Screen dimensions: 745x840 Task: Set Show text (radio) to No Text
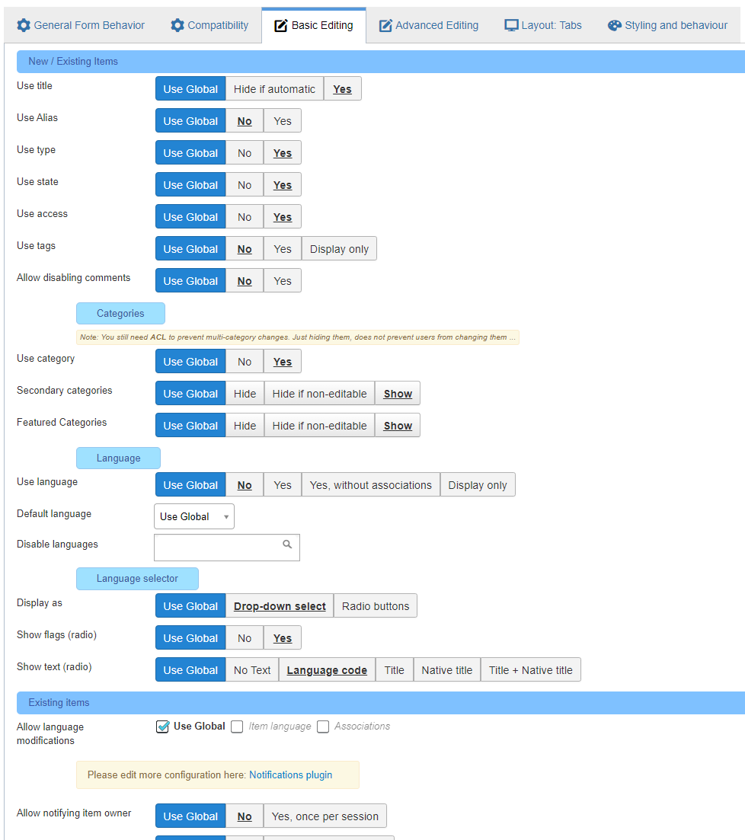(252, 670)
